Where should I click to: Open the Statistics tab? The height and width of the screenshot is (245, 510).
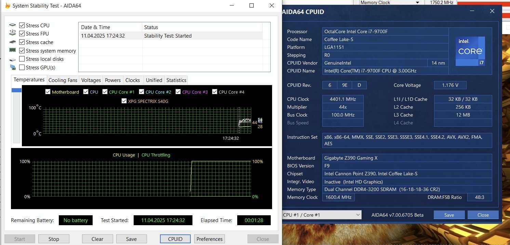(176, 80)
